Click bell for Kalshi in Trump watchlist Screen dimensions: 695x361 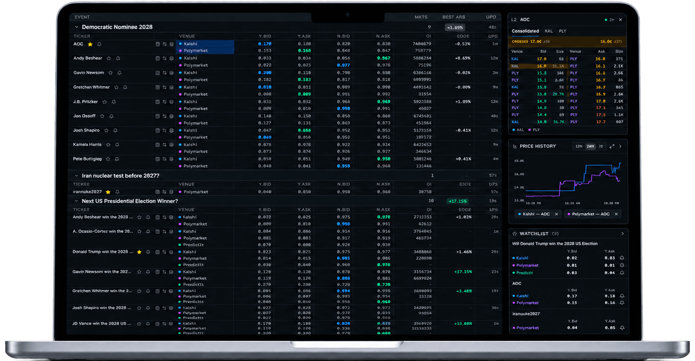click(x=622, y=258)
